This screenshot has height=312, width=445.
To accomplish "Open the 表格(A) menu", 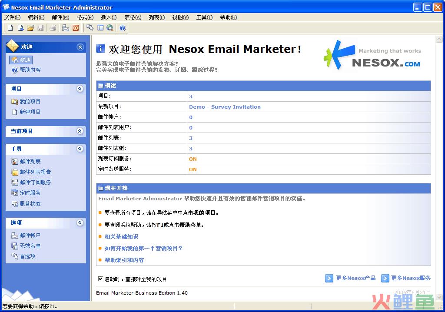I will tap(133, 17).
